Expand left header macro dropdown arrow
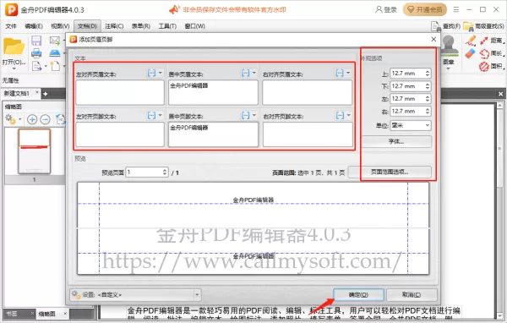 [x=160, y=73]
